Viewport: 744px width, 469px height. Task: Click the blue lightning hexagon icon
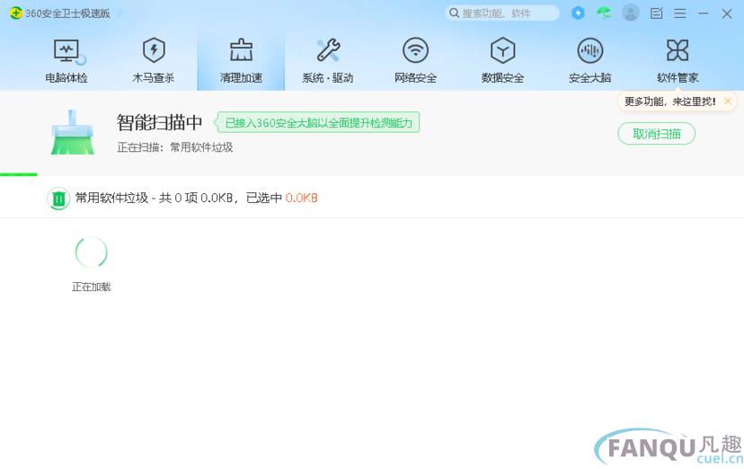[x=578, y=13]
